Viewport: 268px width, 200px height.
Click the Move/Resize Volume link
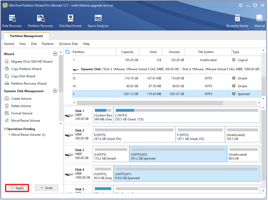tap(26, 121)
